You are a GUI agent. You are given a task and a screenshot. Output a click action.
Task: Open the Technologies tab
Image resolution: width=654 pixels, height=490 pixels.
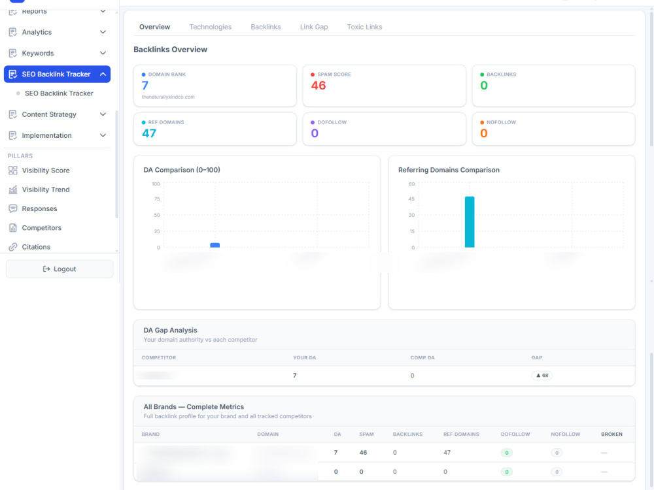[x=210, y=27]
